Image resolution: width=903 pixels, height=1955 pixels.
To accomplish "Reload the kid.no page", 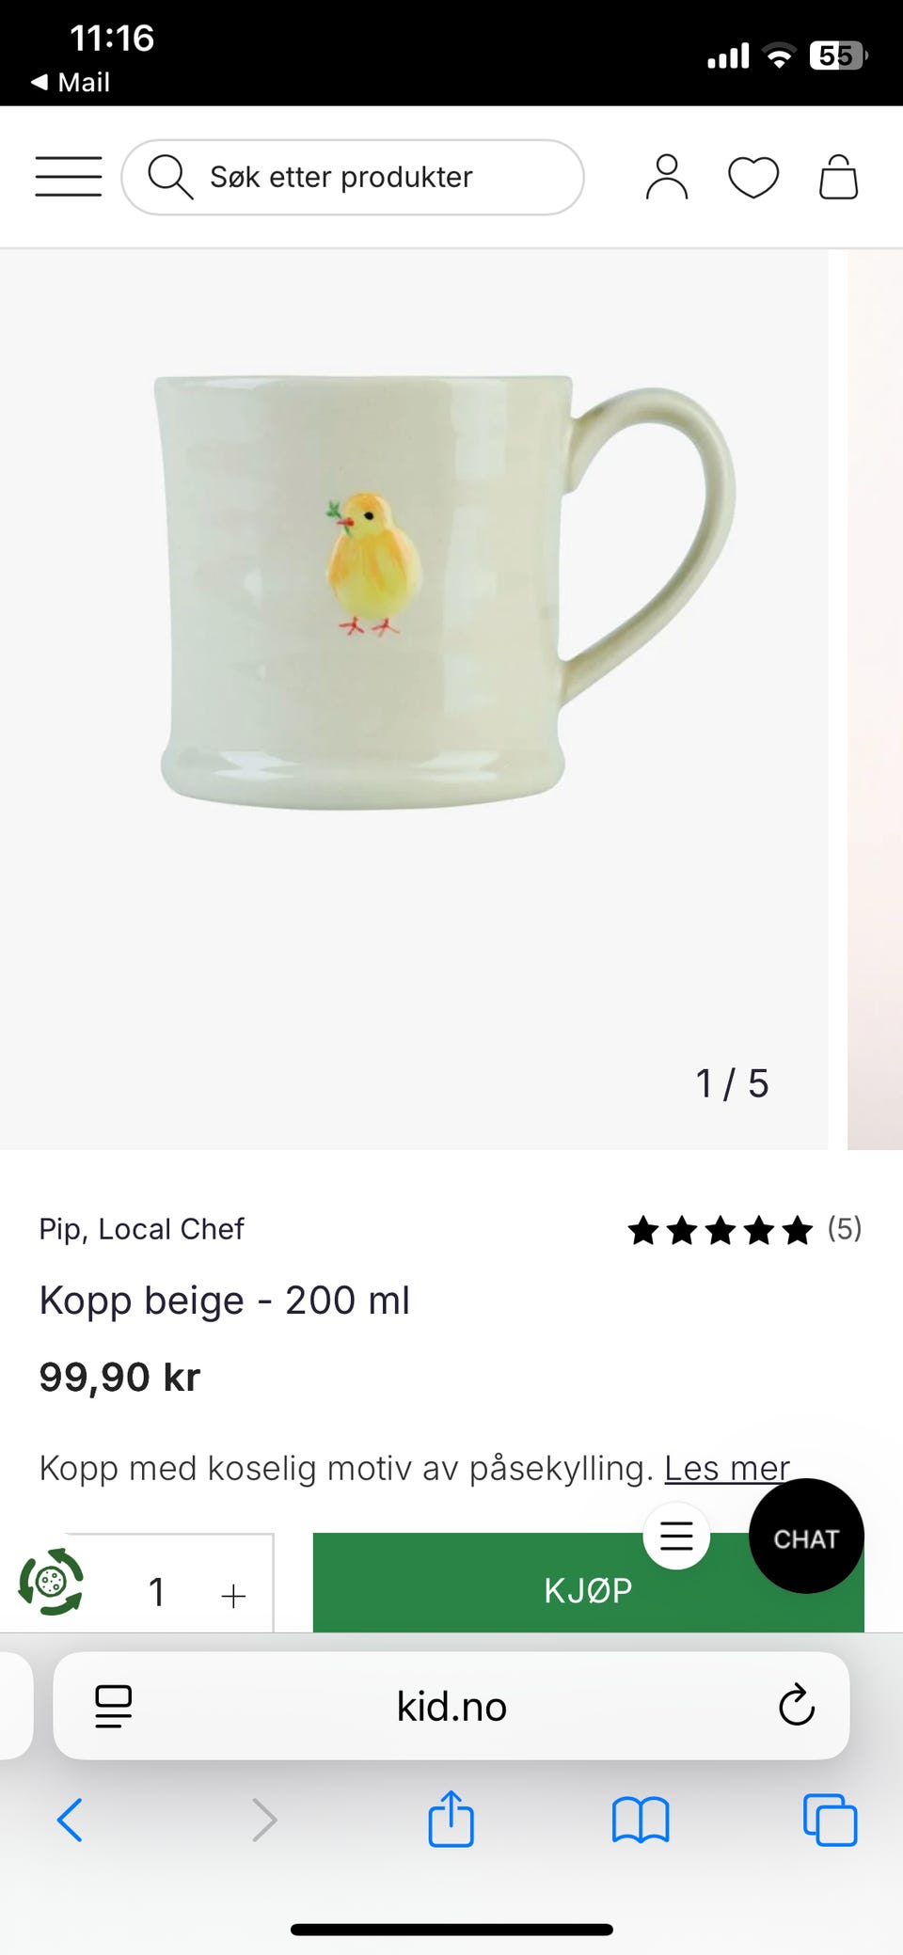I will pos(796,1705).
